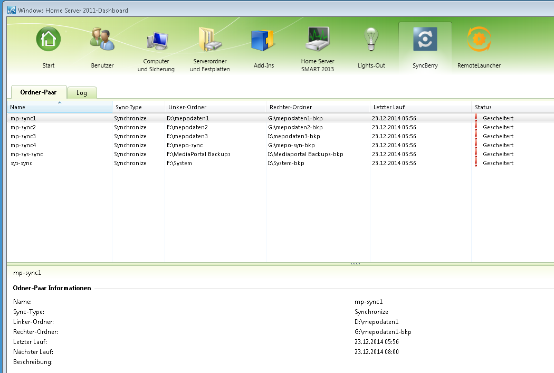Open the Start home icon

pos(49,39)
